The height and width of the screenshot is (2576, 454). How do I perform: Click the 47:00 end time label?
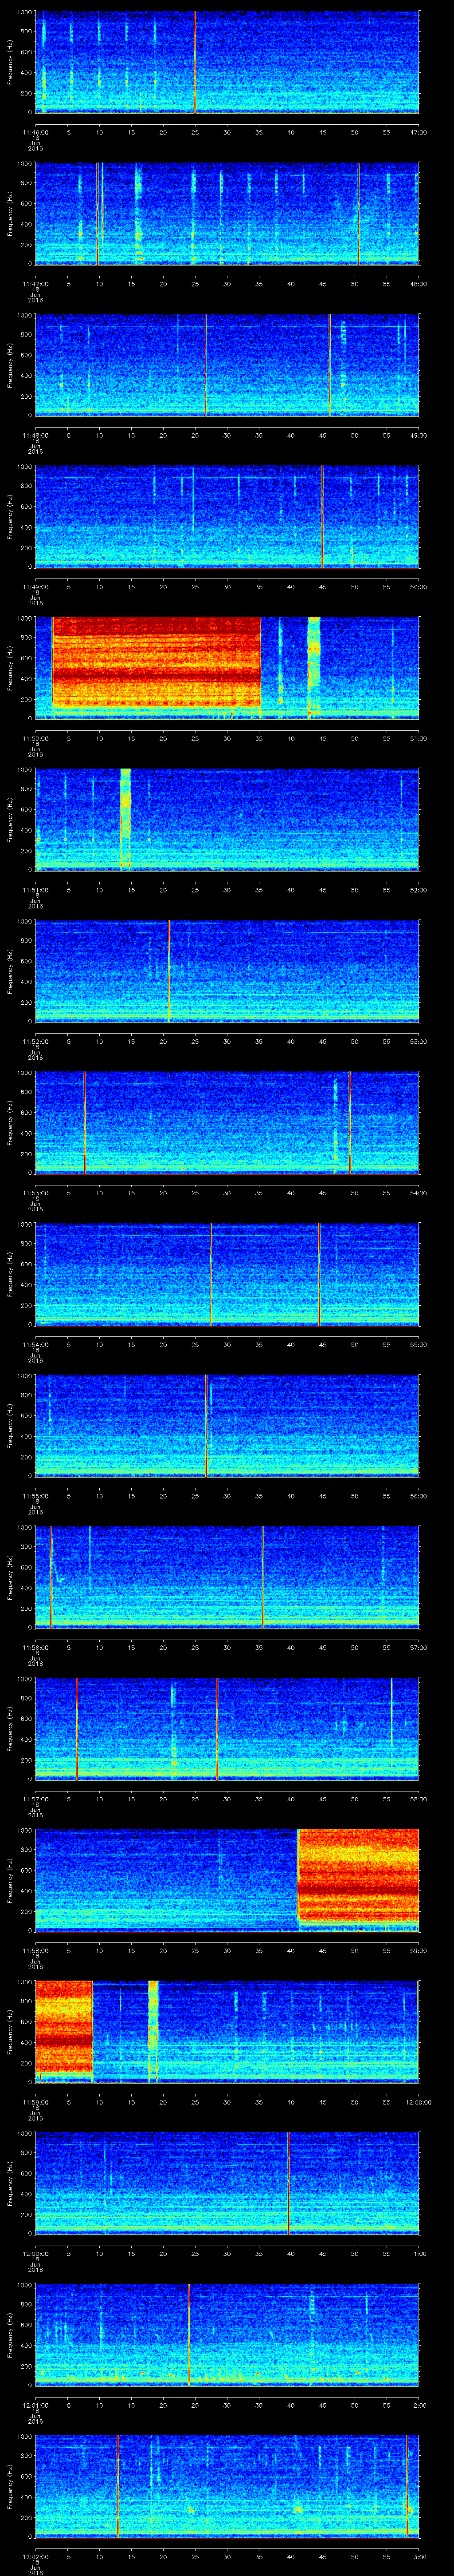(x=418, y=132)
